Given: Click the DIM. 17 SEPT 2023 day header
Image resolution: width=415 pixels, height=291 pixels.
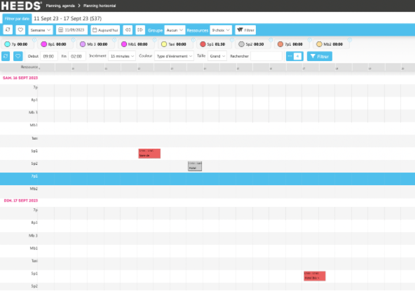Looking at the screenshot, I should (21, 201).
